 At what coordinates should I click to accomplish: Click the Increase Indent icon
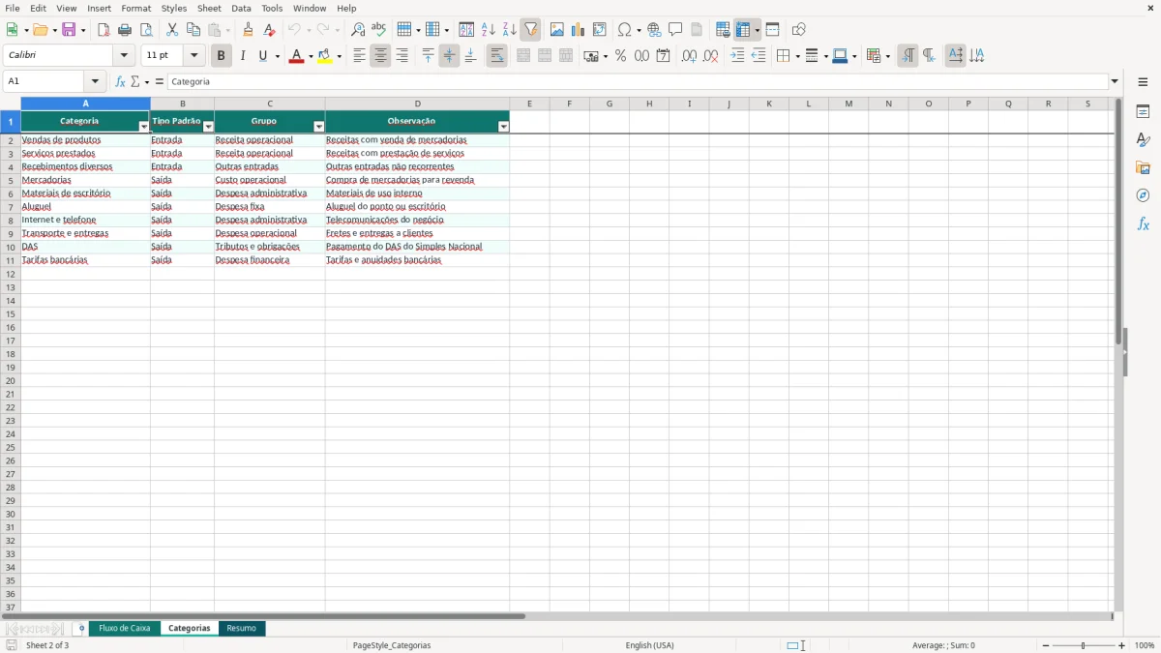737,56
